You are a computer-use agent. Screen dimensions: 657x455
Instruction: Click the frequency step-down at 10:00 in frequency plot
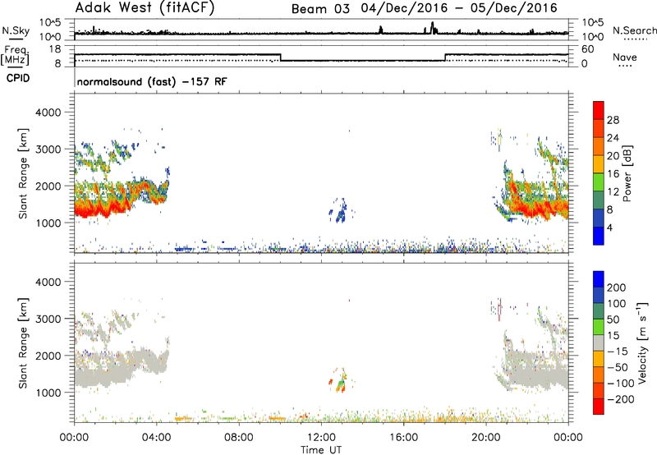click(280, 57)
